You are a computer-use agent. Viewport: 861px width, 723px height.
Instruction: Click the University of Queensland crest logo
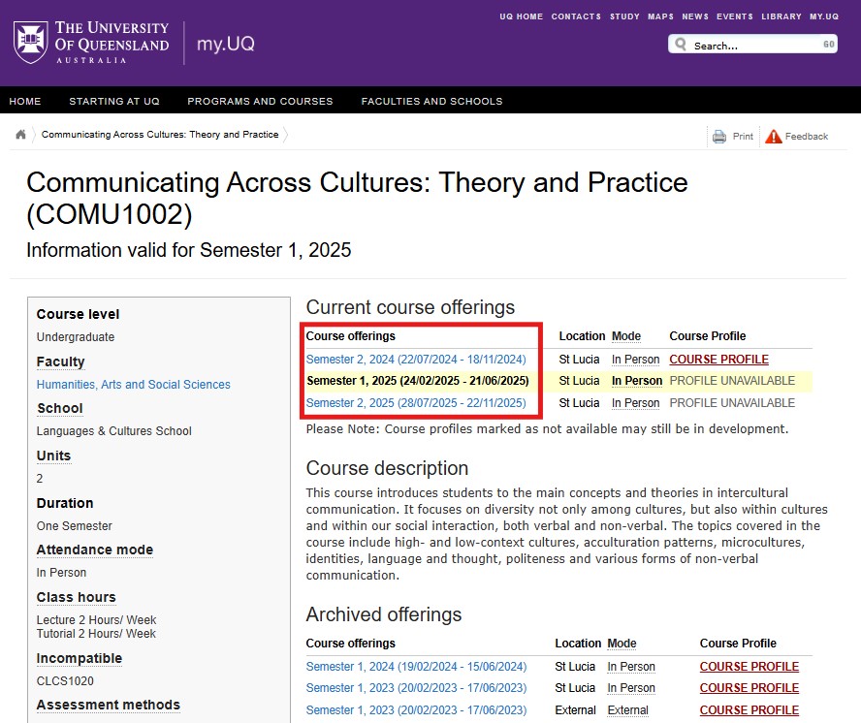[31, 43]
